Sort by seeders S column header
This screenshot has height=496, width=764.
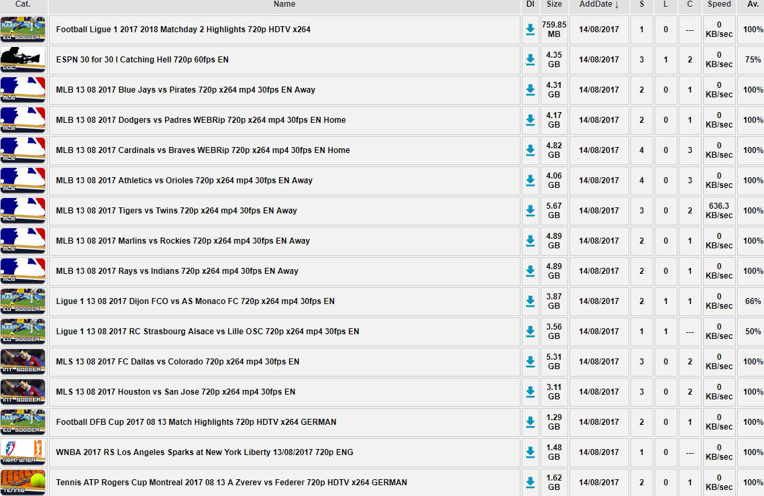click(642, 5)
